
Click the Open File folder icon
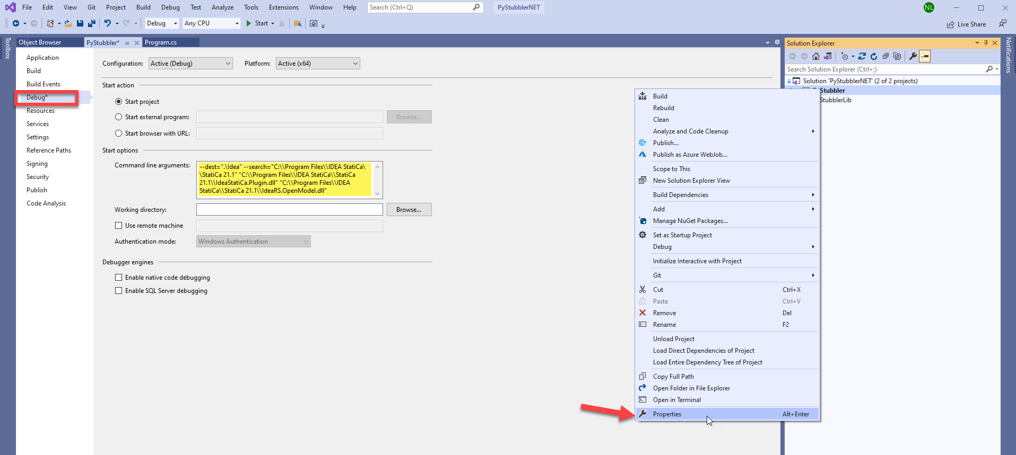(x=68, y=23)
